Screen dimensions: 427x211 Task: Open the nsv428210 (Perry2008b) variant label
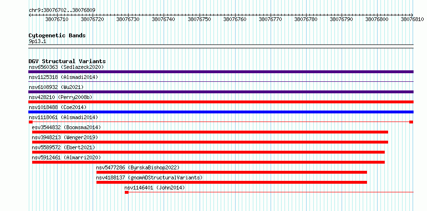(x=60, y=97)
